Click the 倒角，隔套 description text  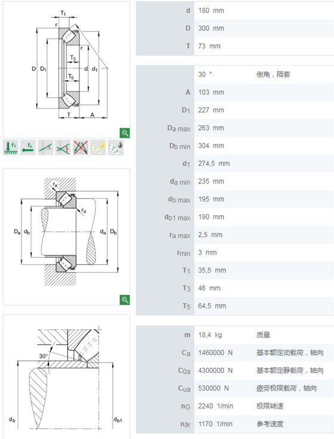[x=273, y=75]
